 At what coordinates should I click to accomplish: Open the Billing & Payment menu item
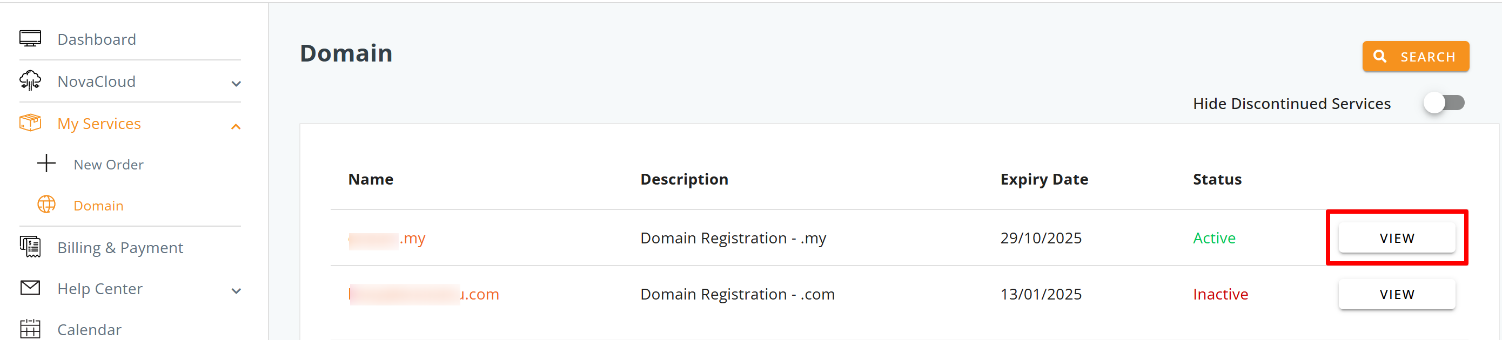tap(120, 247)
